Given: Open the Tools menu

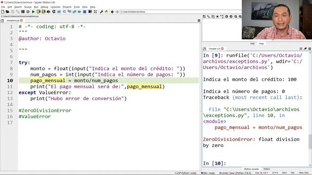Looking at the screenshot, I should 77,7.
